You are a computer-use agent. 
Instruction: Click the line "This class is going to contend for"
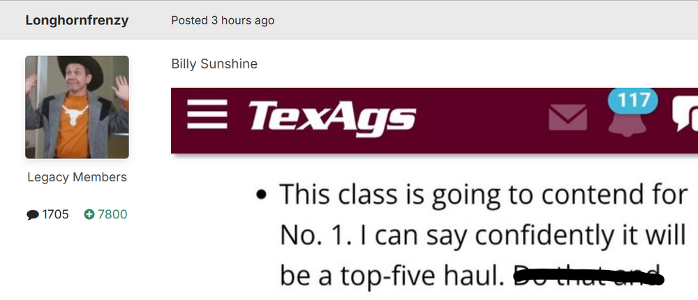pos(483,195)
